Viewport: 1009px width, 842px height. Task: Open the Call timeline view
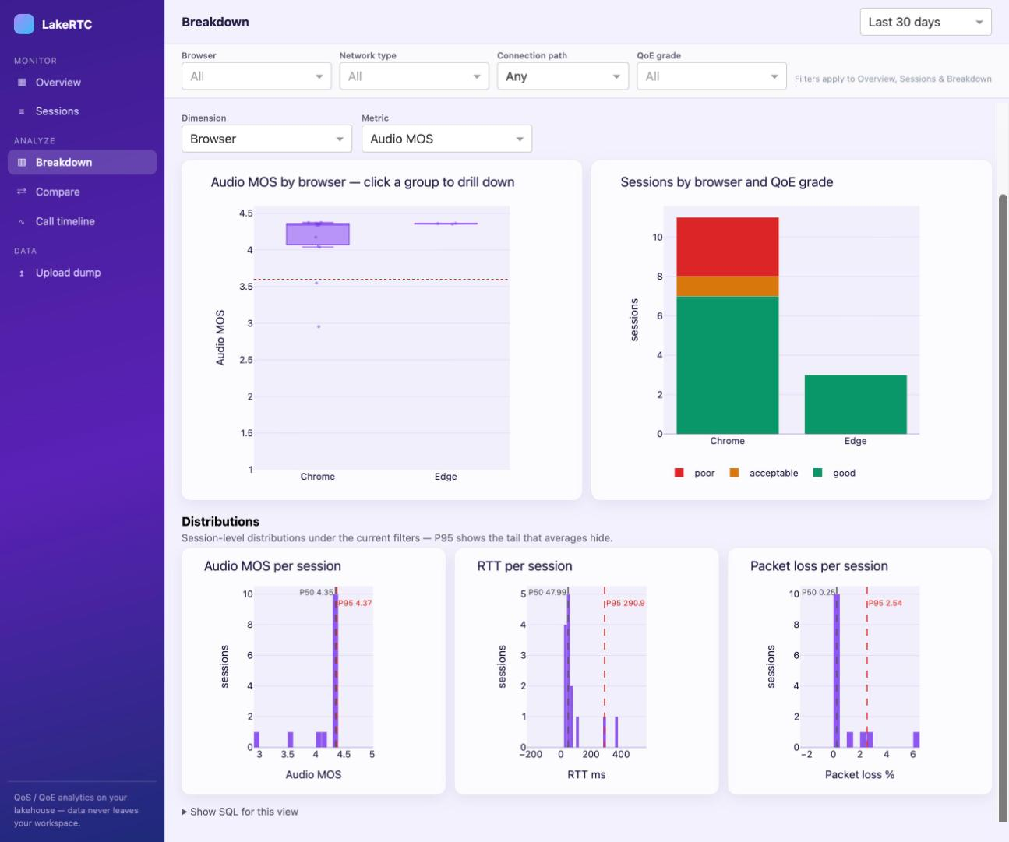tap(82, 221)
